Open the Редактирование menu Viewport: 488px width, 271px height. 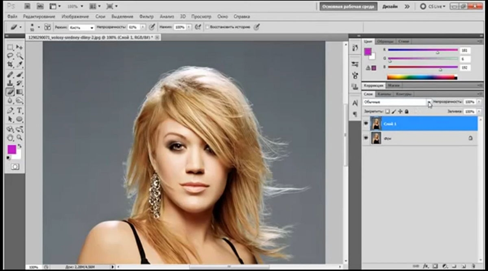pyautogui.click(x=39, y=17)
